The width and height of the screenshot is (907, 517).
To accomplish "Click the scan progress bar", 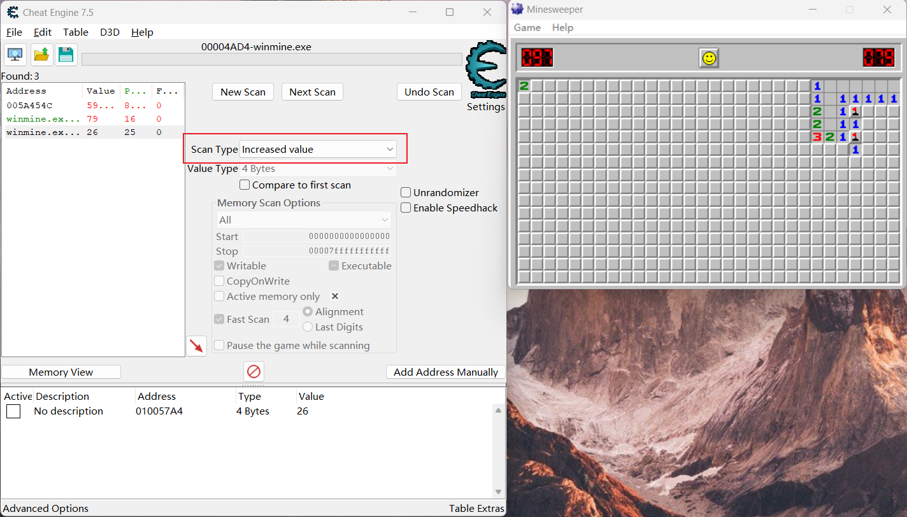I will [271, 59].
